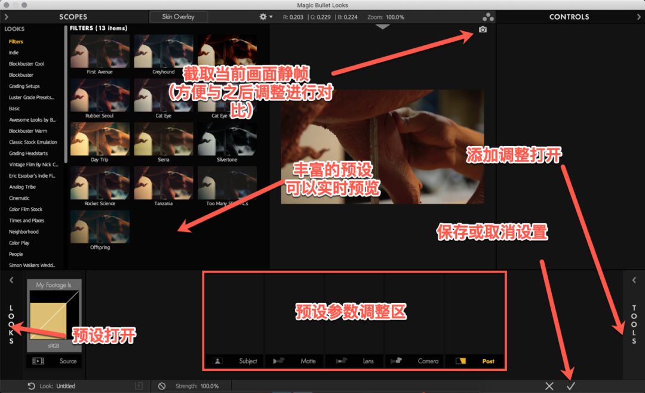The width and height of the screenshot is (645, 393).
Task: Open the Blockbuster Warm category
Action: coord(28,131)
